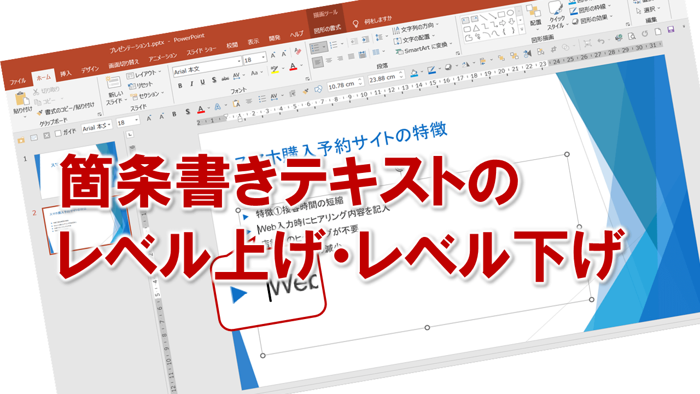Select the oval shape in shapes gallery
Screen dimensions: 700x394
(x=510, y=13)
